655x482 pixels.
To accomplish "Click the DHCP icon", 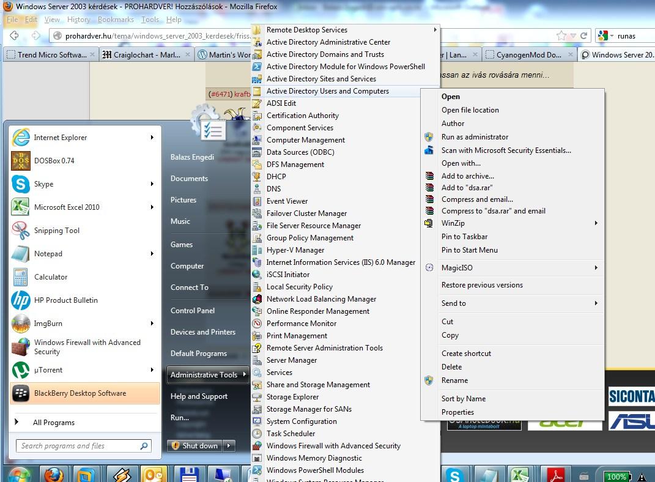I will click(257, 177).
